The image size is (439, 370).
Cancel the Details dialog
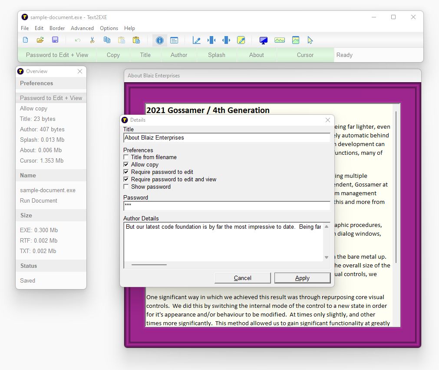pos(242,278)
